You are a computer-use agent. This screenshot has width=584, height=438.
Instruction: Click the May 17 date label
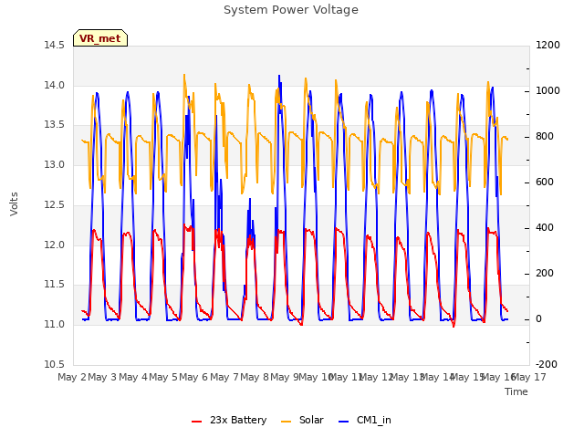pos(529,377)
